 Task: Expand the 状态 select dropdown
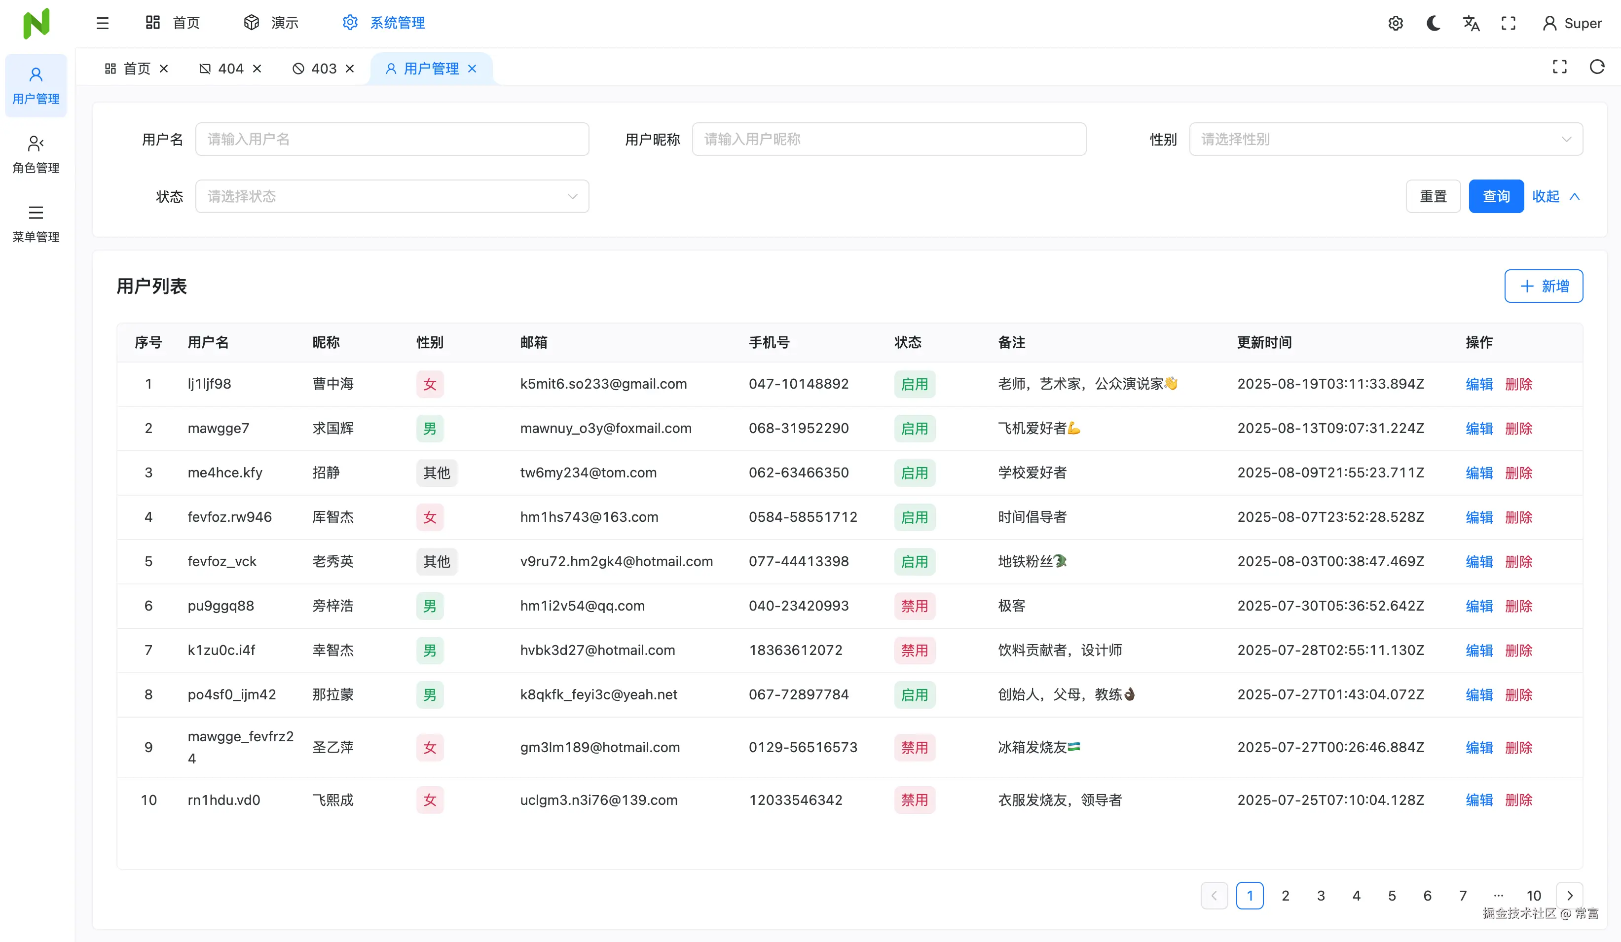point(392,196)
